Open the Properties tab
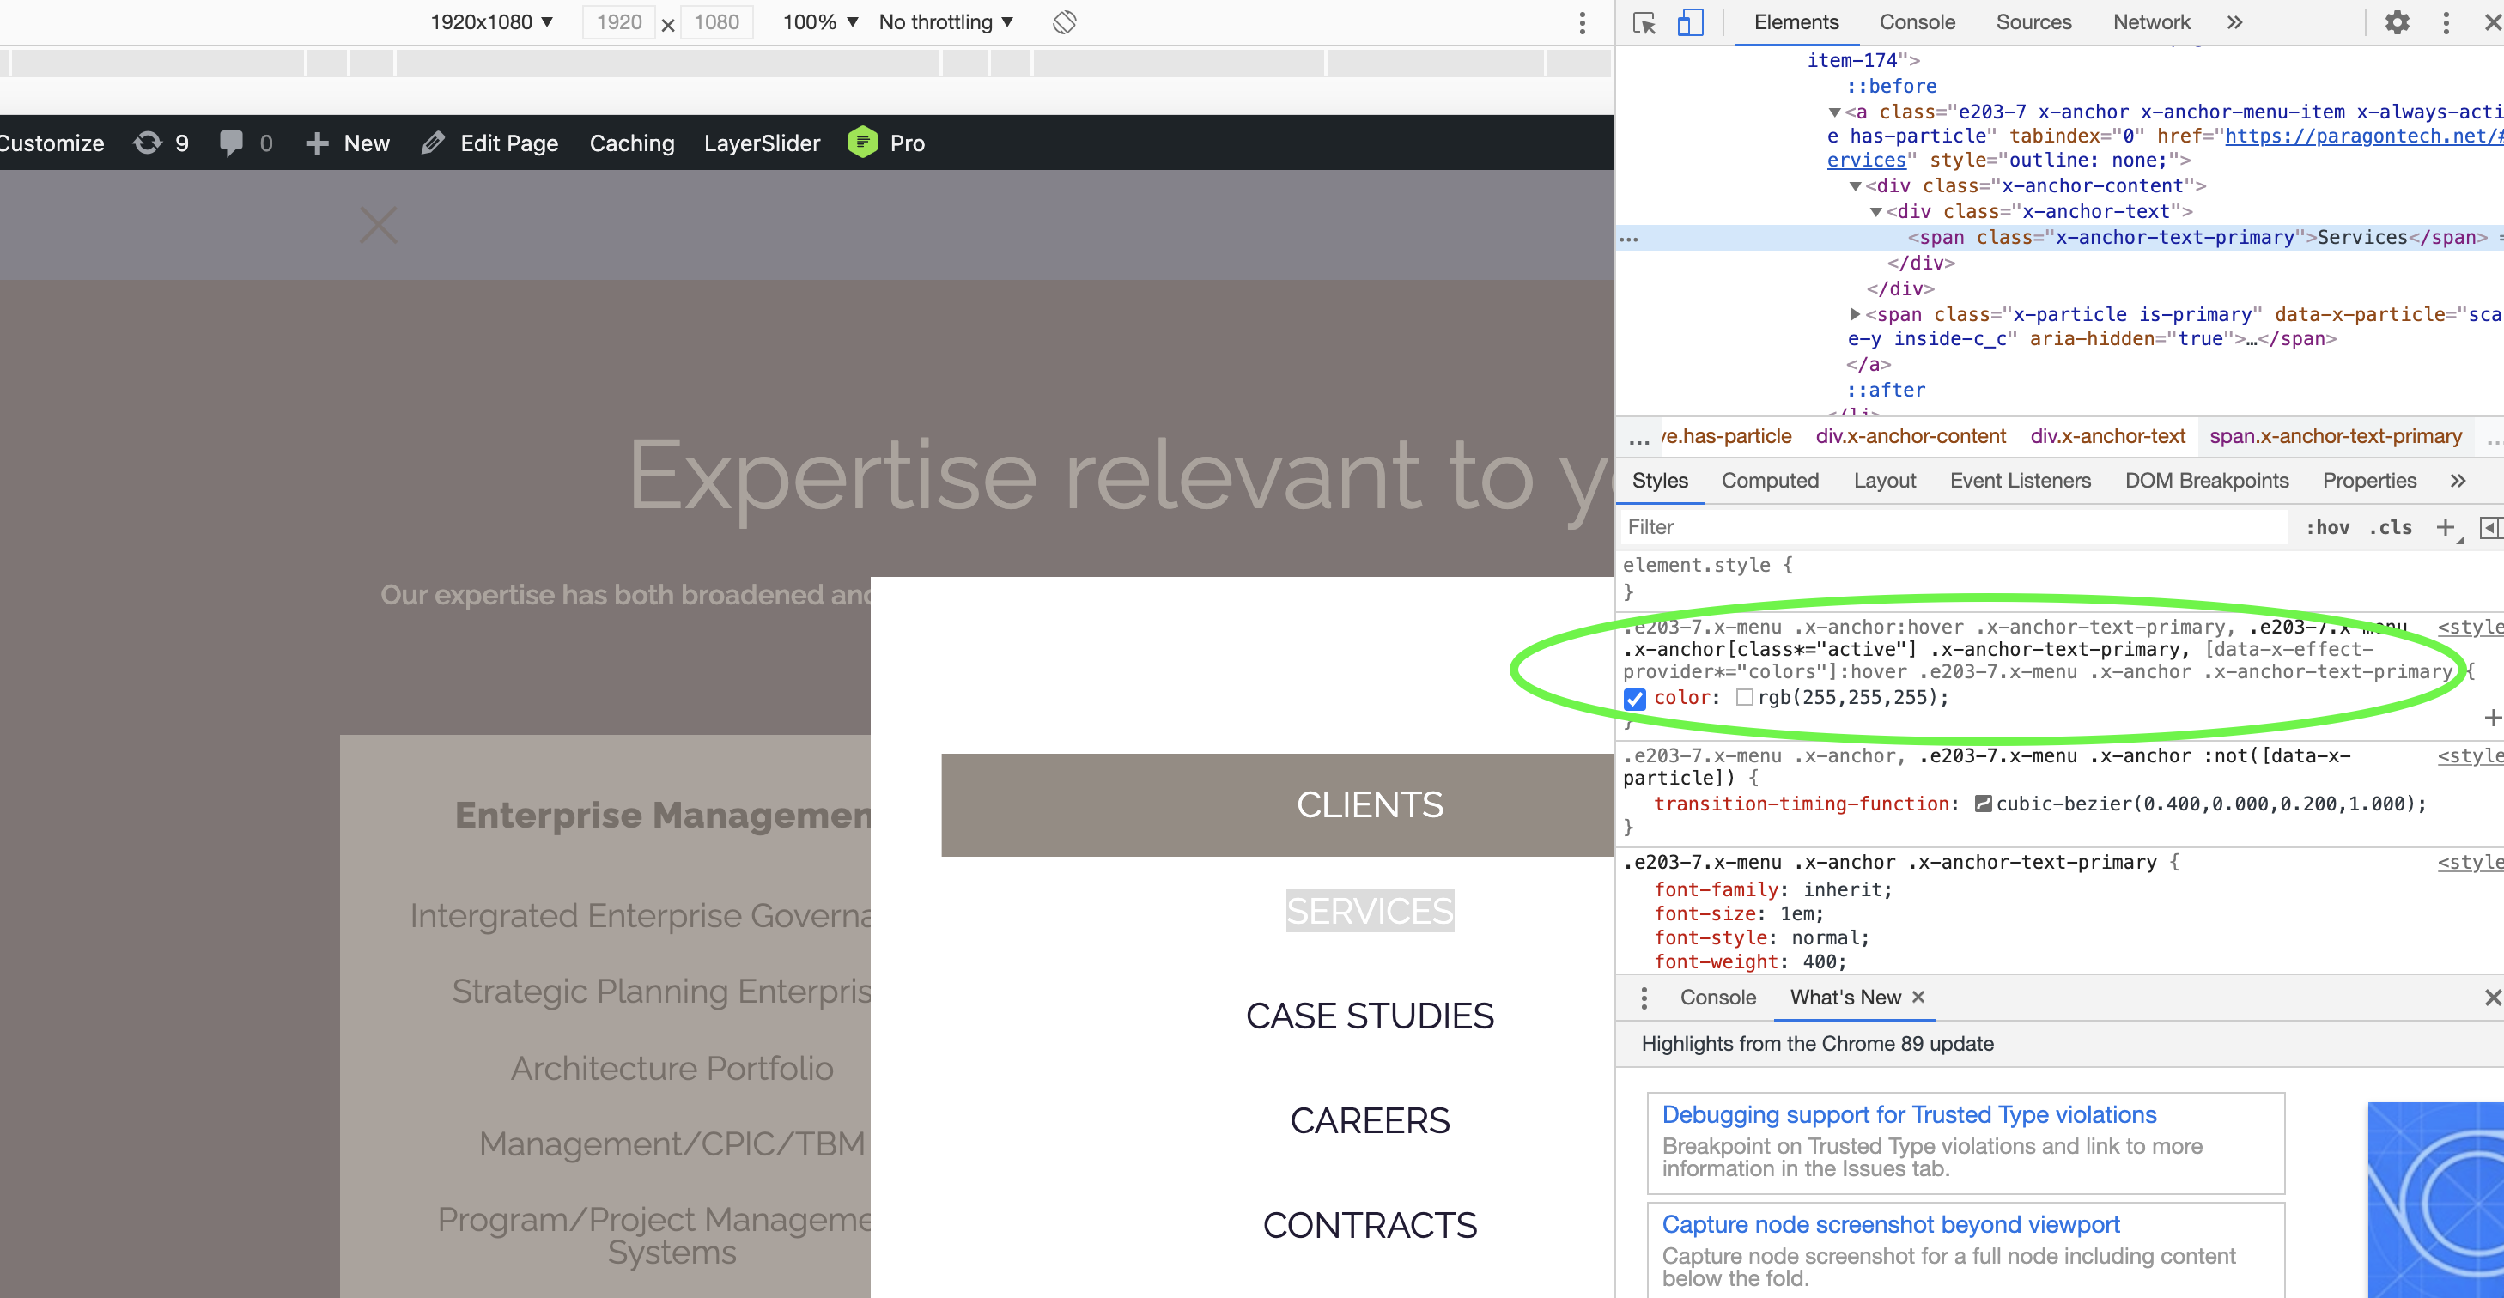Screen dimensions: 2504x1298 click(2369, 481)
